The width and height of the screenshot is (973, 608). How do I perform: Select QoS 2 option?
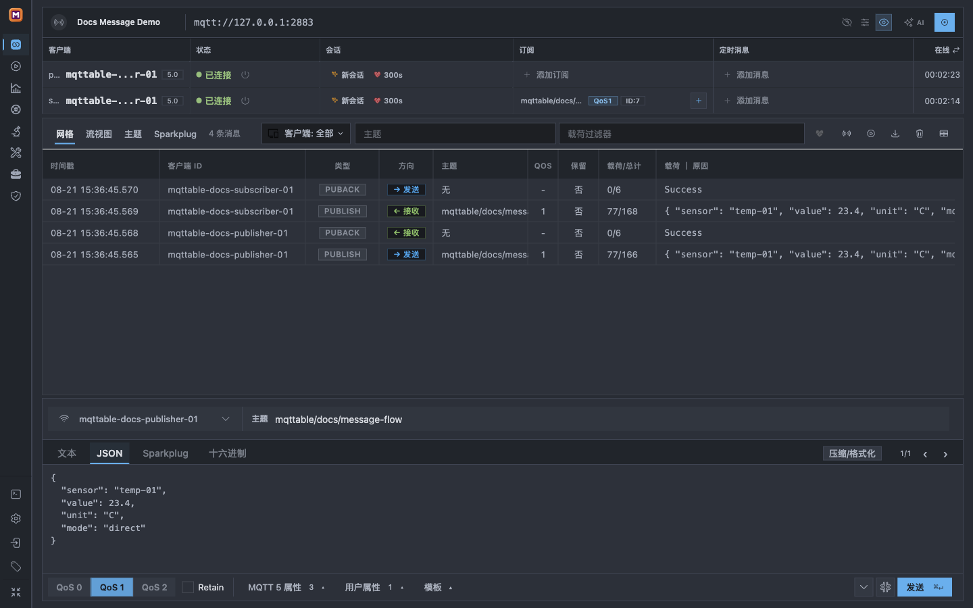tap(155, 587)
